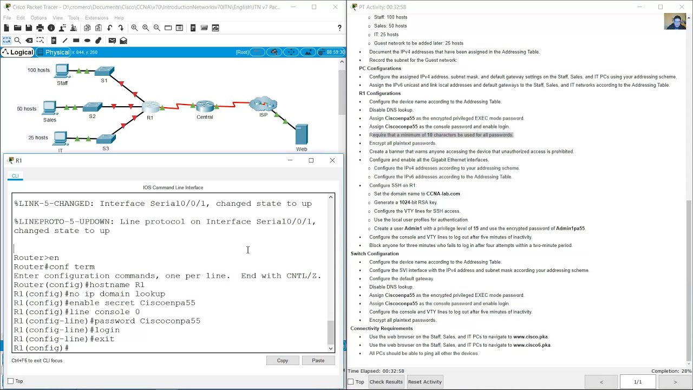693x390 pixels.
Task: Switch to the Physical workspace tab
Action: 54,52
